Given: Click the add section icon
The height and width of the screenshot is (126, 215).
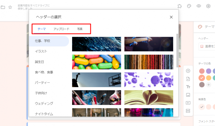Looking at the screenshot, I should (188, 111).
